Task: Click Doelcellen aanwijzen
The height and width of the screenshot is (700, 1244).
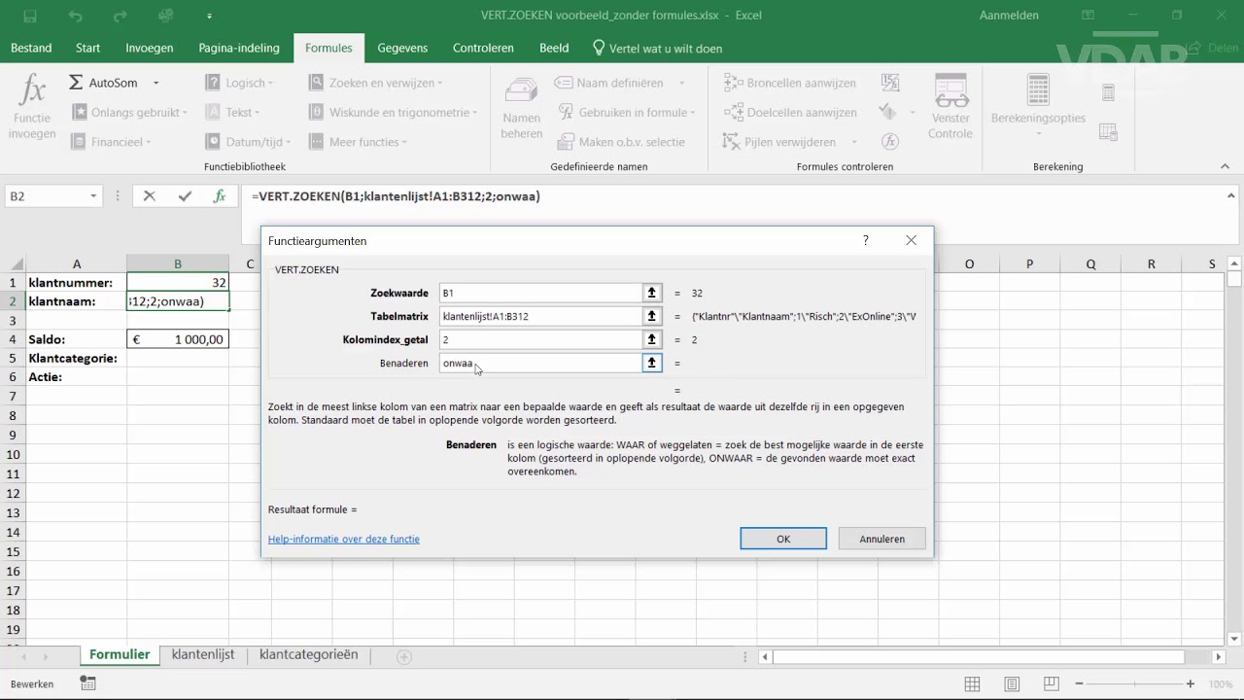Action: [x=790, y=113]
